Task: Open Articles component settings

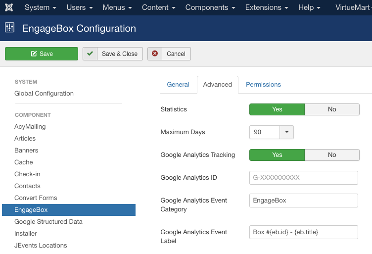Action: [x=25, y=139]
